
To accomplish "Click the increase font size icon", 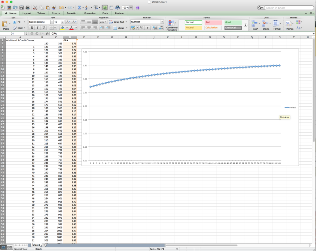I will click(x=68, y=22).
